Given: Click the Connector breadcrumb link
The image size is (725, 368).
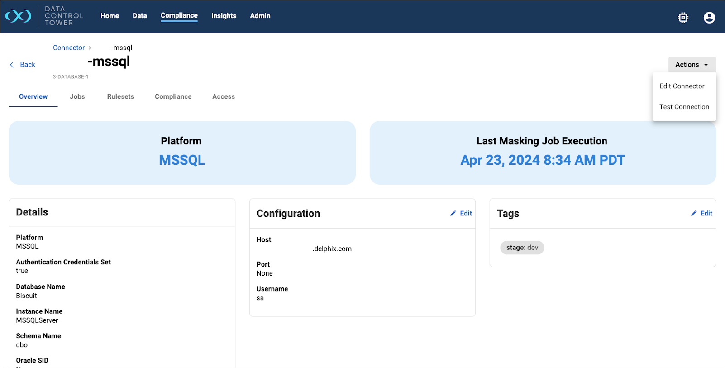Looking at the screenshot, I should coord(69,48).
